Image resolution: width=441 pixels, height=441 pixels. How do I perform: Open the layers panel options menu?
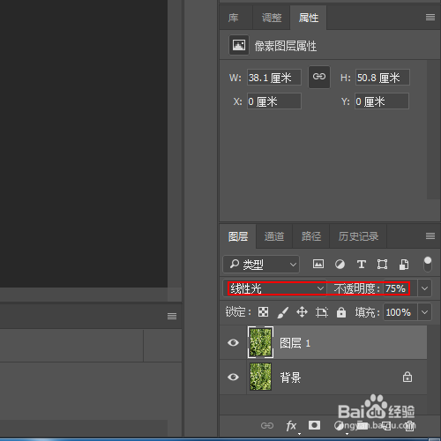click(430, 235)
